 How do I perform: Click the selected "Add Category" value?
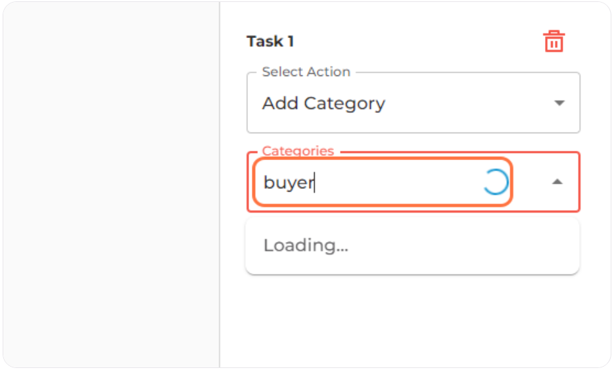click(323, 104)
